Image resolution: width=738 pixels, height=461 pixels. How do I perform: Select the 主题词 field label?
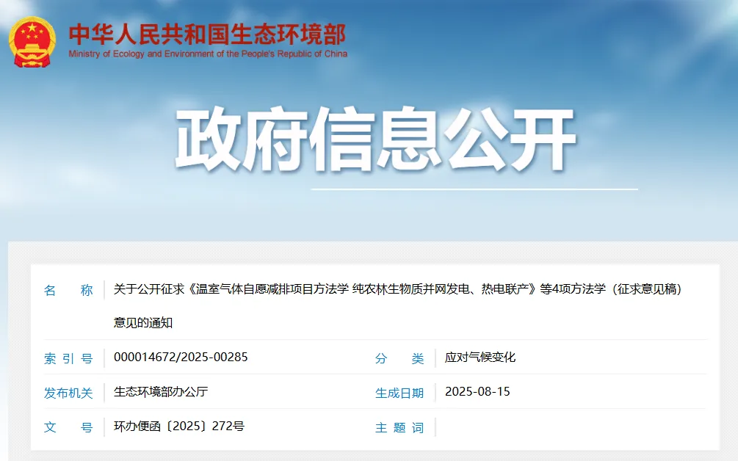tap(399, 428)
